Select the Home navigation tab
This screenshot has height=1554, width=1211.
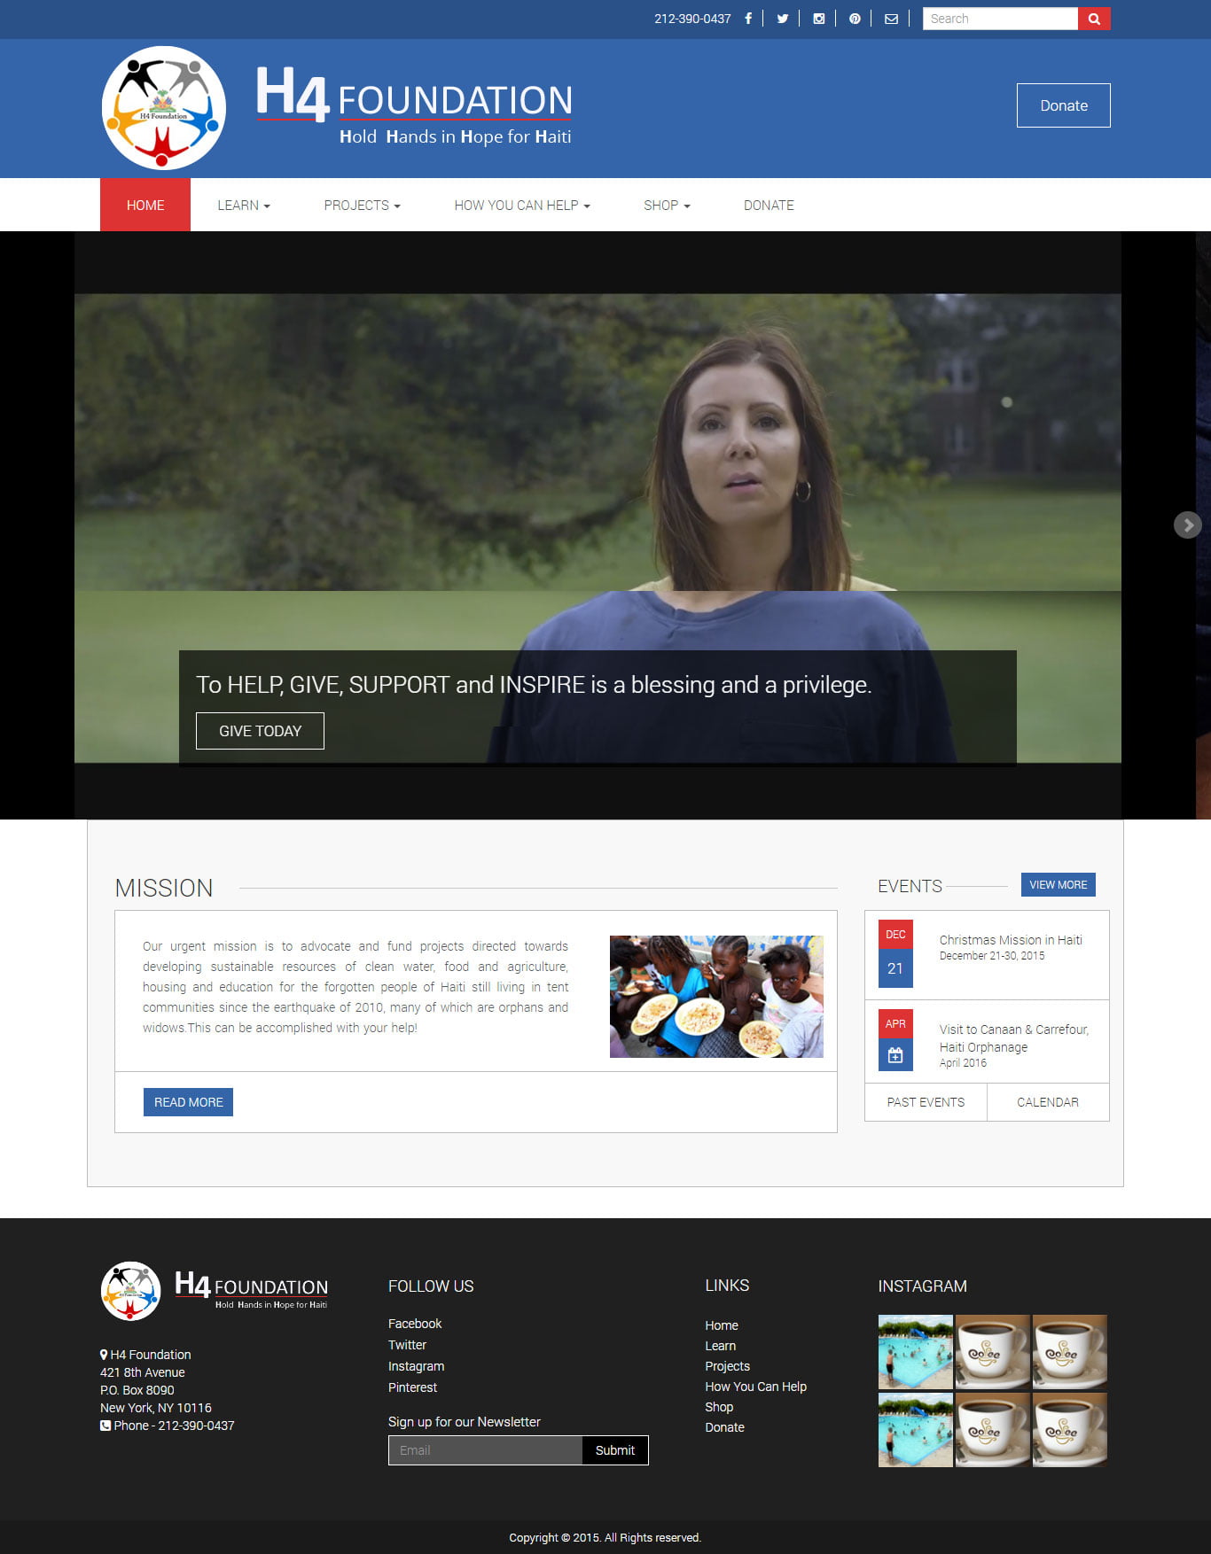click(145, 206)
